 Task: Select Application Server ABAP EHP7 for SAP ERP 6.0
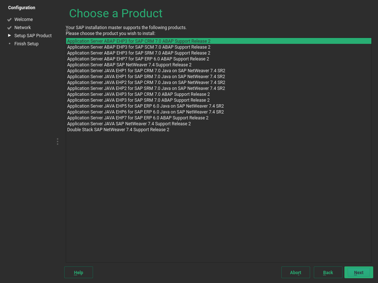coord(138,59)
